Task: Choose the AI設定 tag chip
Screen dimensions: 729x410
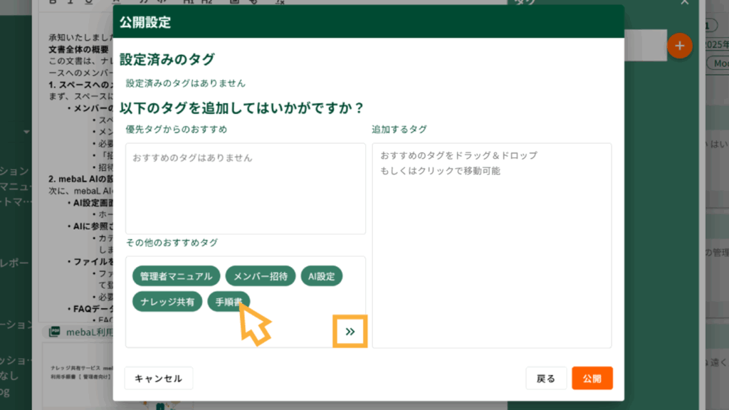Action: (x=321, y=276)
